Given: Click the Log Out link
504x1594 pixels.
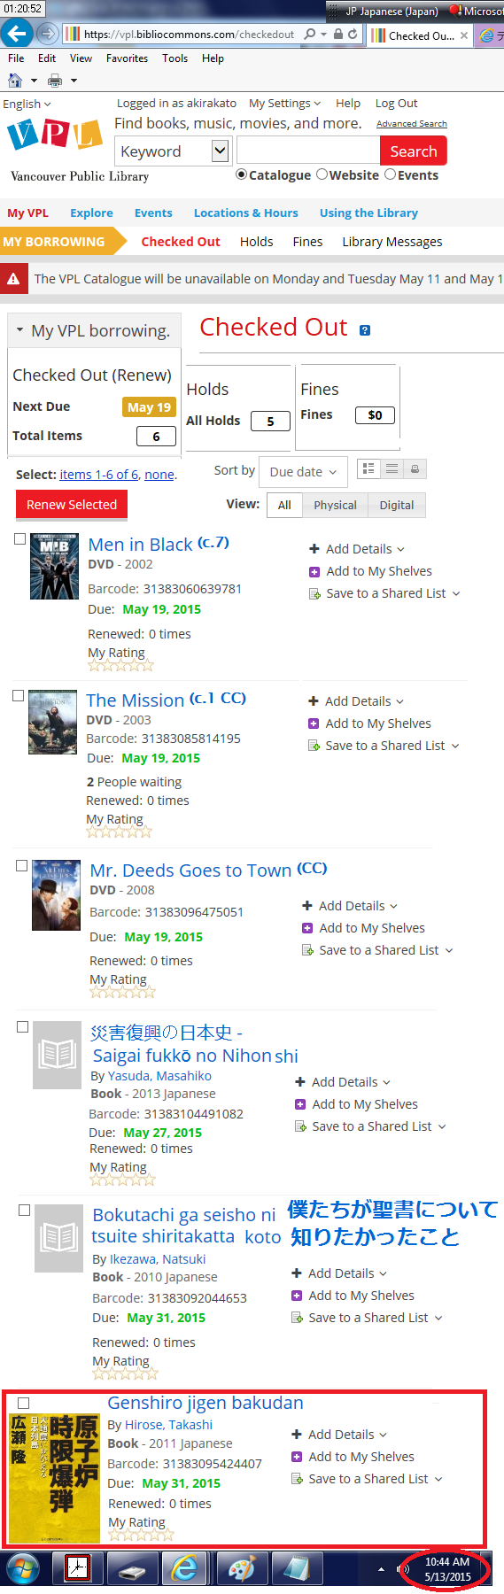Looking at the screenshot, I should (396, 103).
